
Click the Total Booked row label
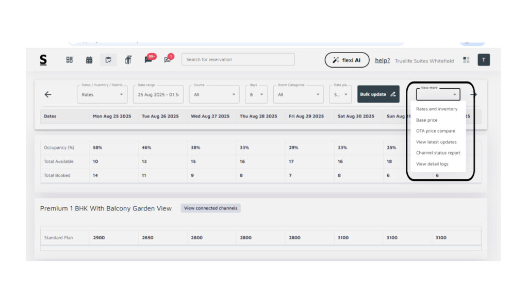click(x=57, y=175)
